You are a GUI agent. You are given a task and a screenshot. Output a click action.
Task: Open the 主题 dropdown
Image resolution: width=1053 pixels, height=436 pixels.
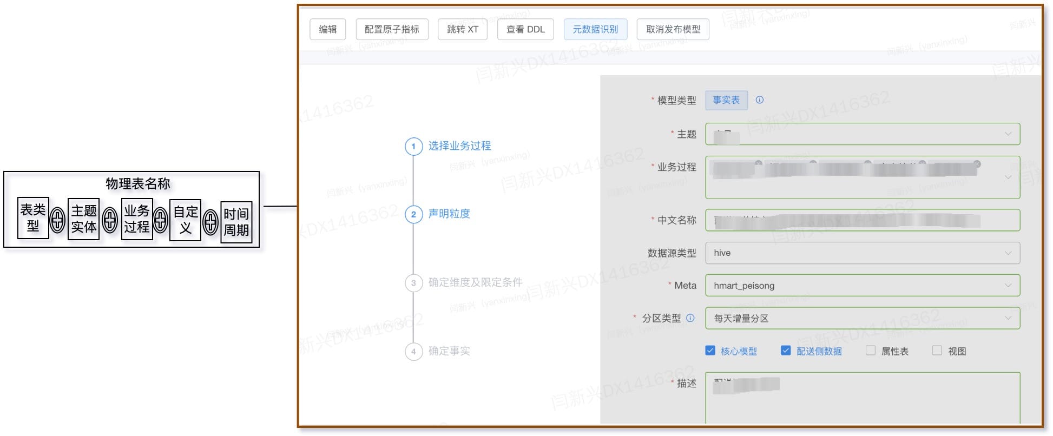[x=862, y=134]
